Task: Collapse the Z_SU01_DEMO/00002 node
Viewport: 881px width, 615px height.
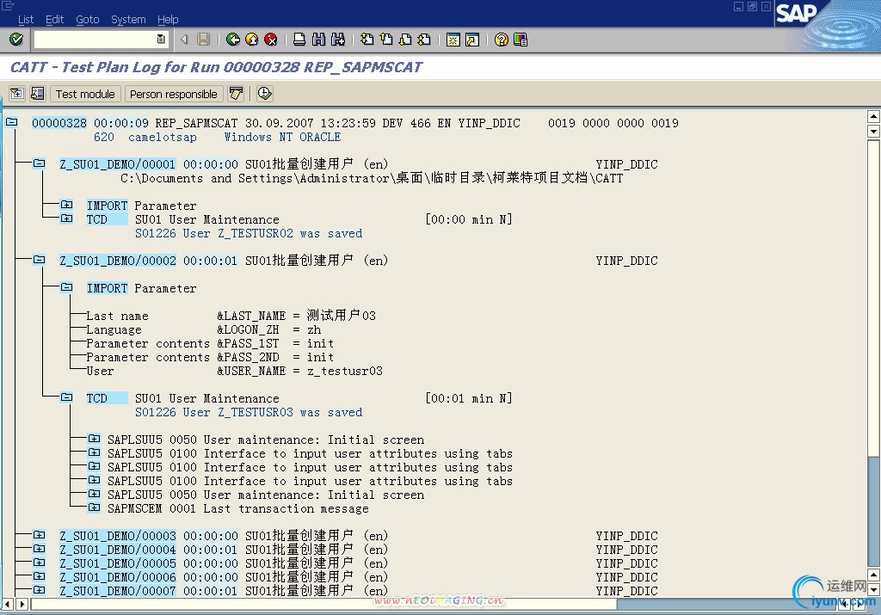Action: pos(39,260)
